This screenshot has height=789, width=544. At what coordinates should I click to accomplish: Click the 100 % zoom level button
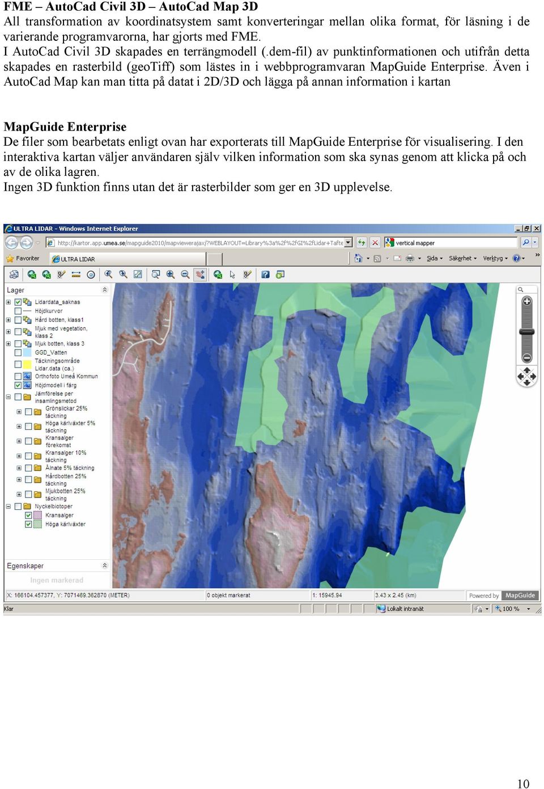tap(513, 609)
